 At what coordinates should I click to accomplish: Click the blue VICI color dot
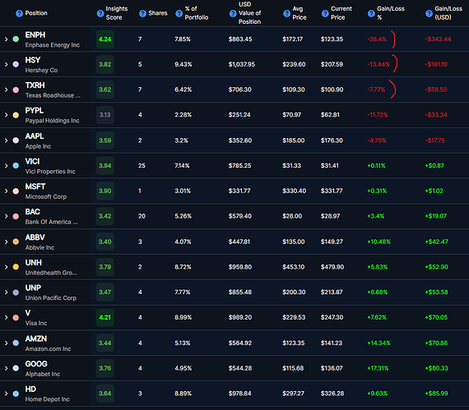click(x=16, y=165)
